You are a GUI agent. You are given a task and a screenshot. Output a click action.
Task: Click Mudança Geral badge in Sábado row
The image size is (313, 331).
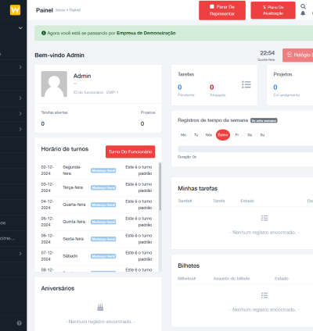click(103, 256)
